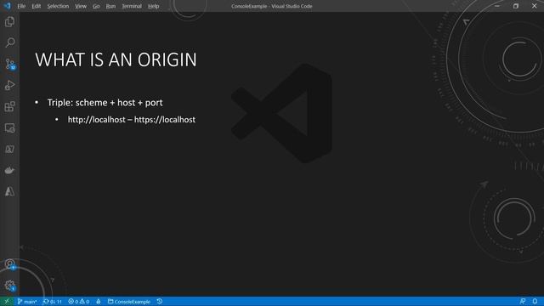Open the remote window indicator in status bar
Image resolution: width=544 pixels, height=306 pixels.
[x=7, y=302]
